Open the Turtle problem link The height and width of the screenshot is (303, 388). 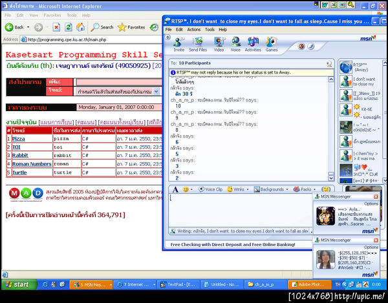click(x=19, y=172)
